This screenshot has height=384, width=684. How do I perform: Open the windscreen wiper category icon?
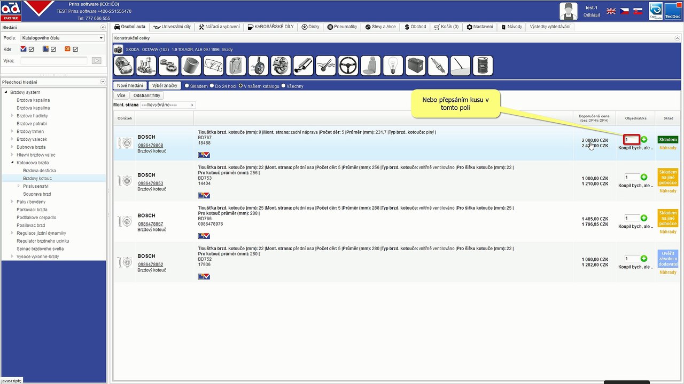click(214, 66)
